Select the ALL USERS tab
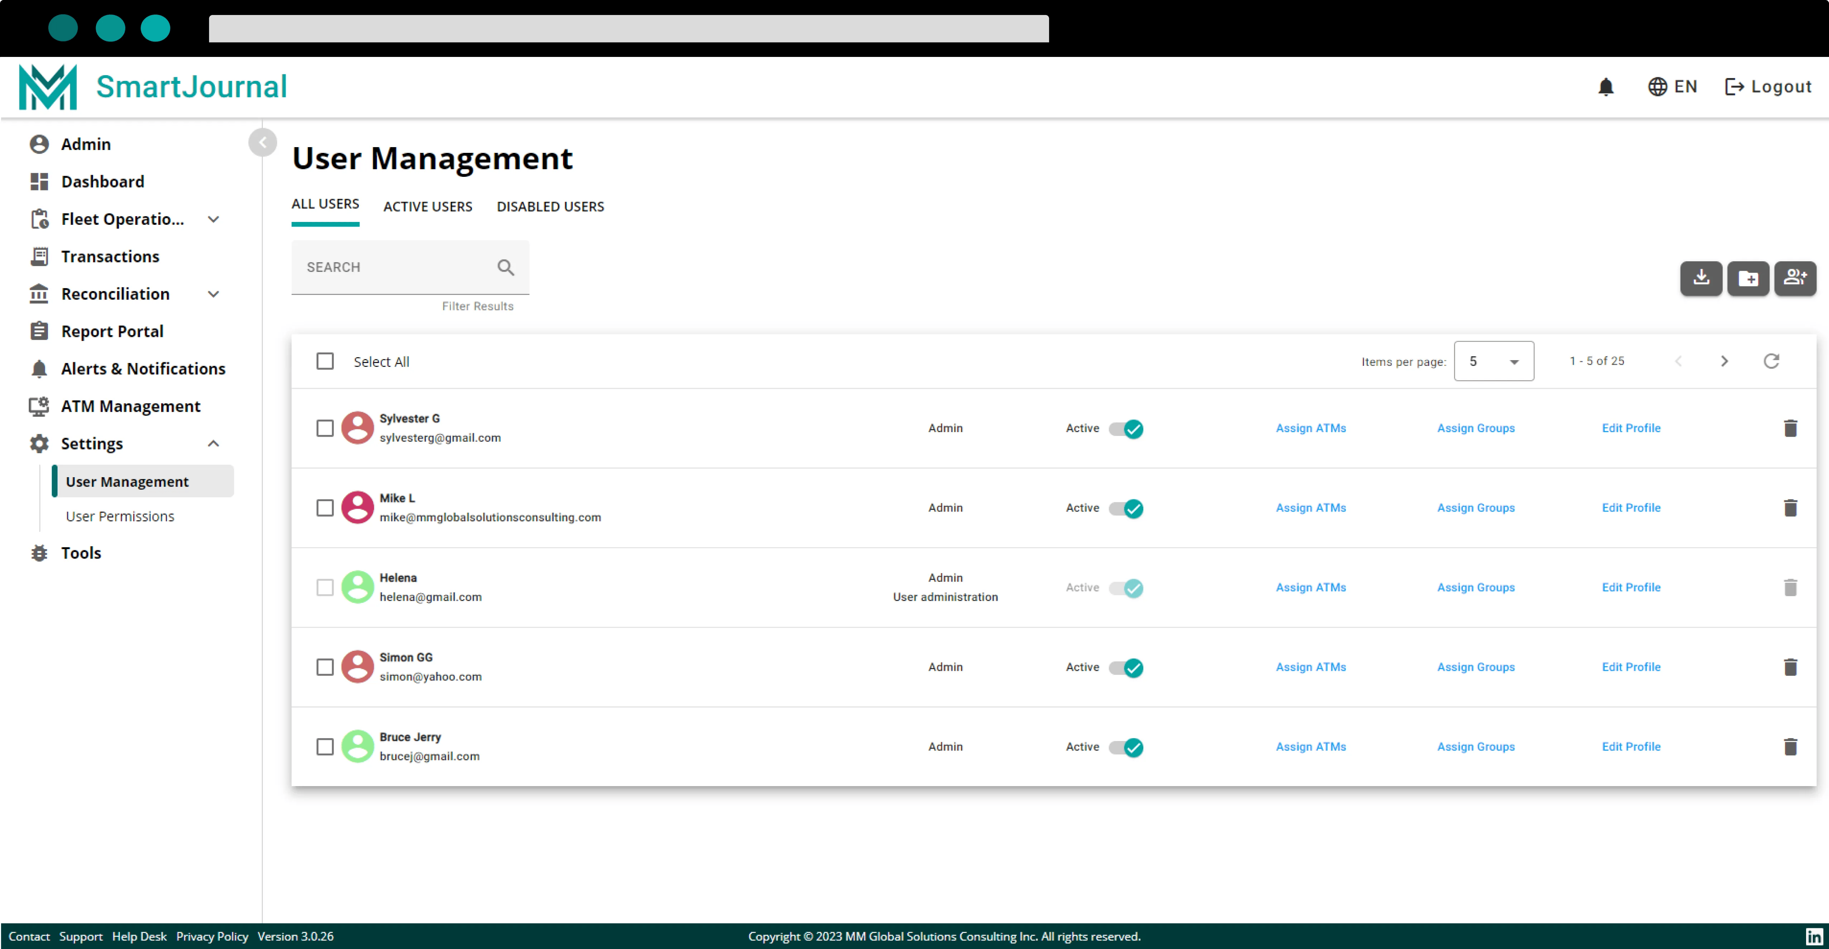The image size is (1829, 949). click(325, 204)
